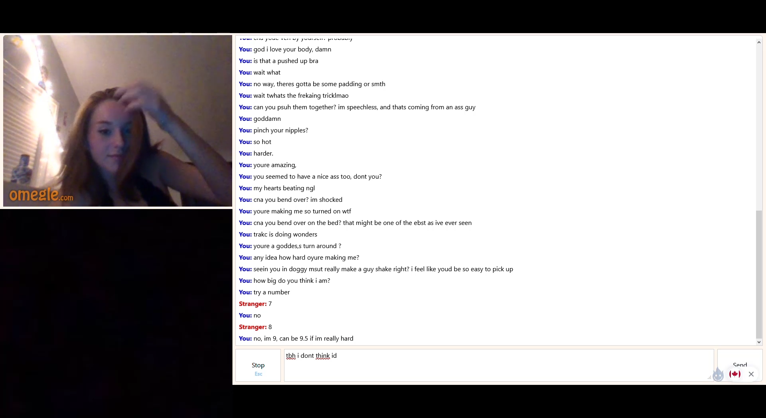Click the "Stranger: 7" chat message

(255, 304)
